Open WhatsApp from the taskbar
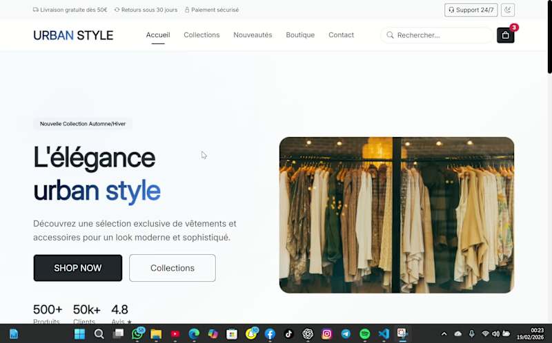 point(137,334)
